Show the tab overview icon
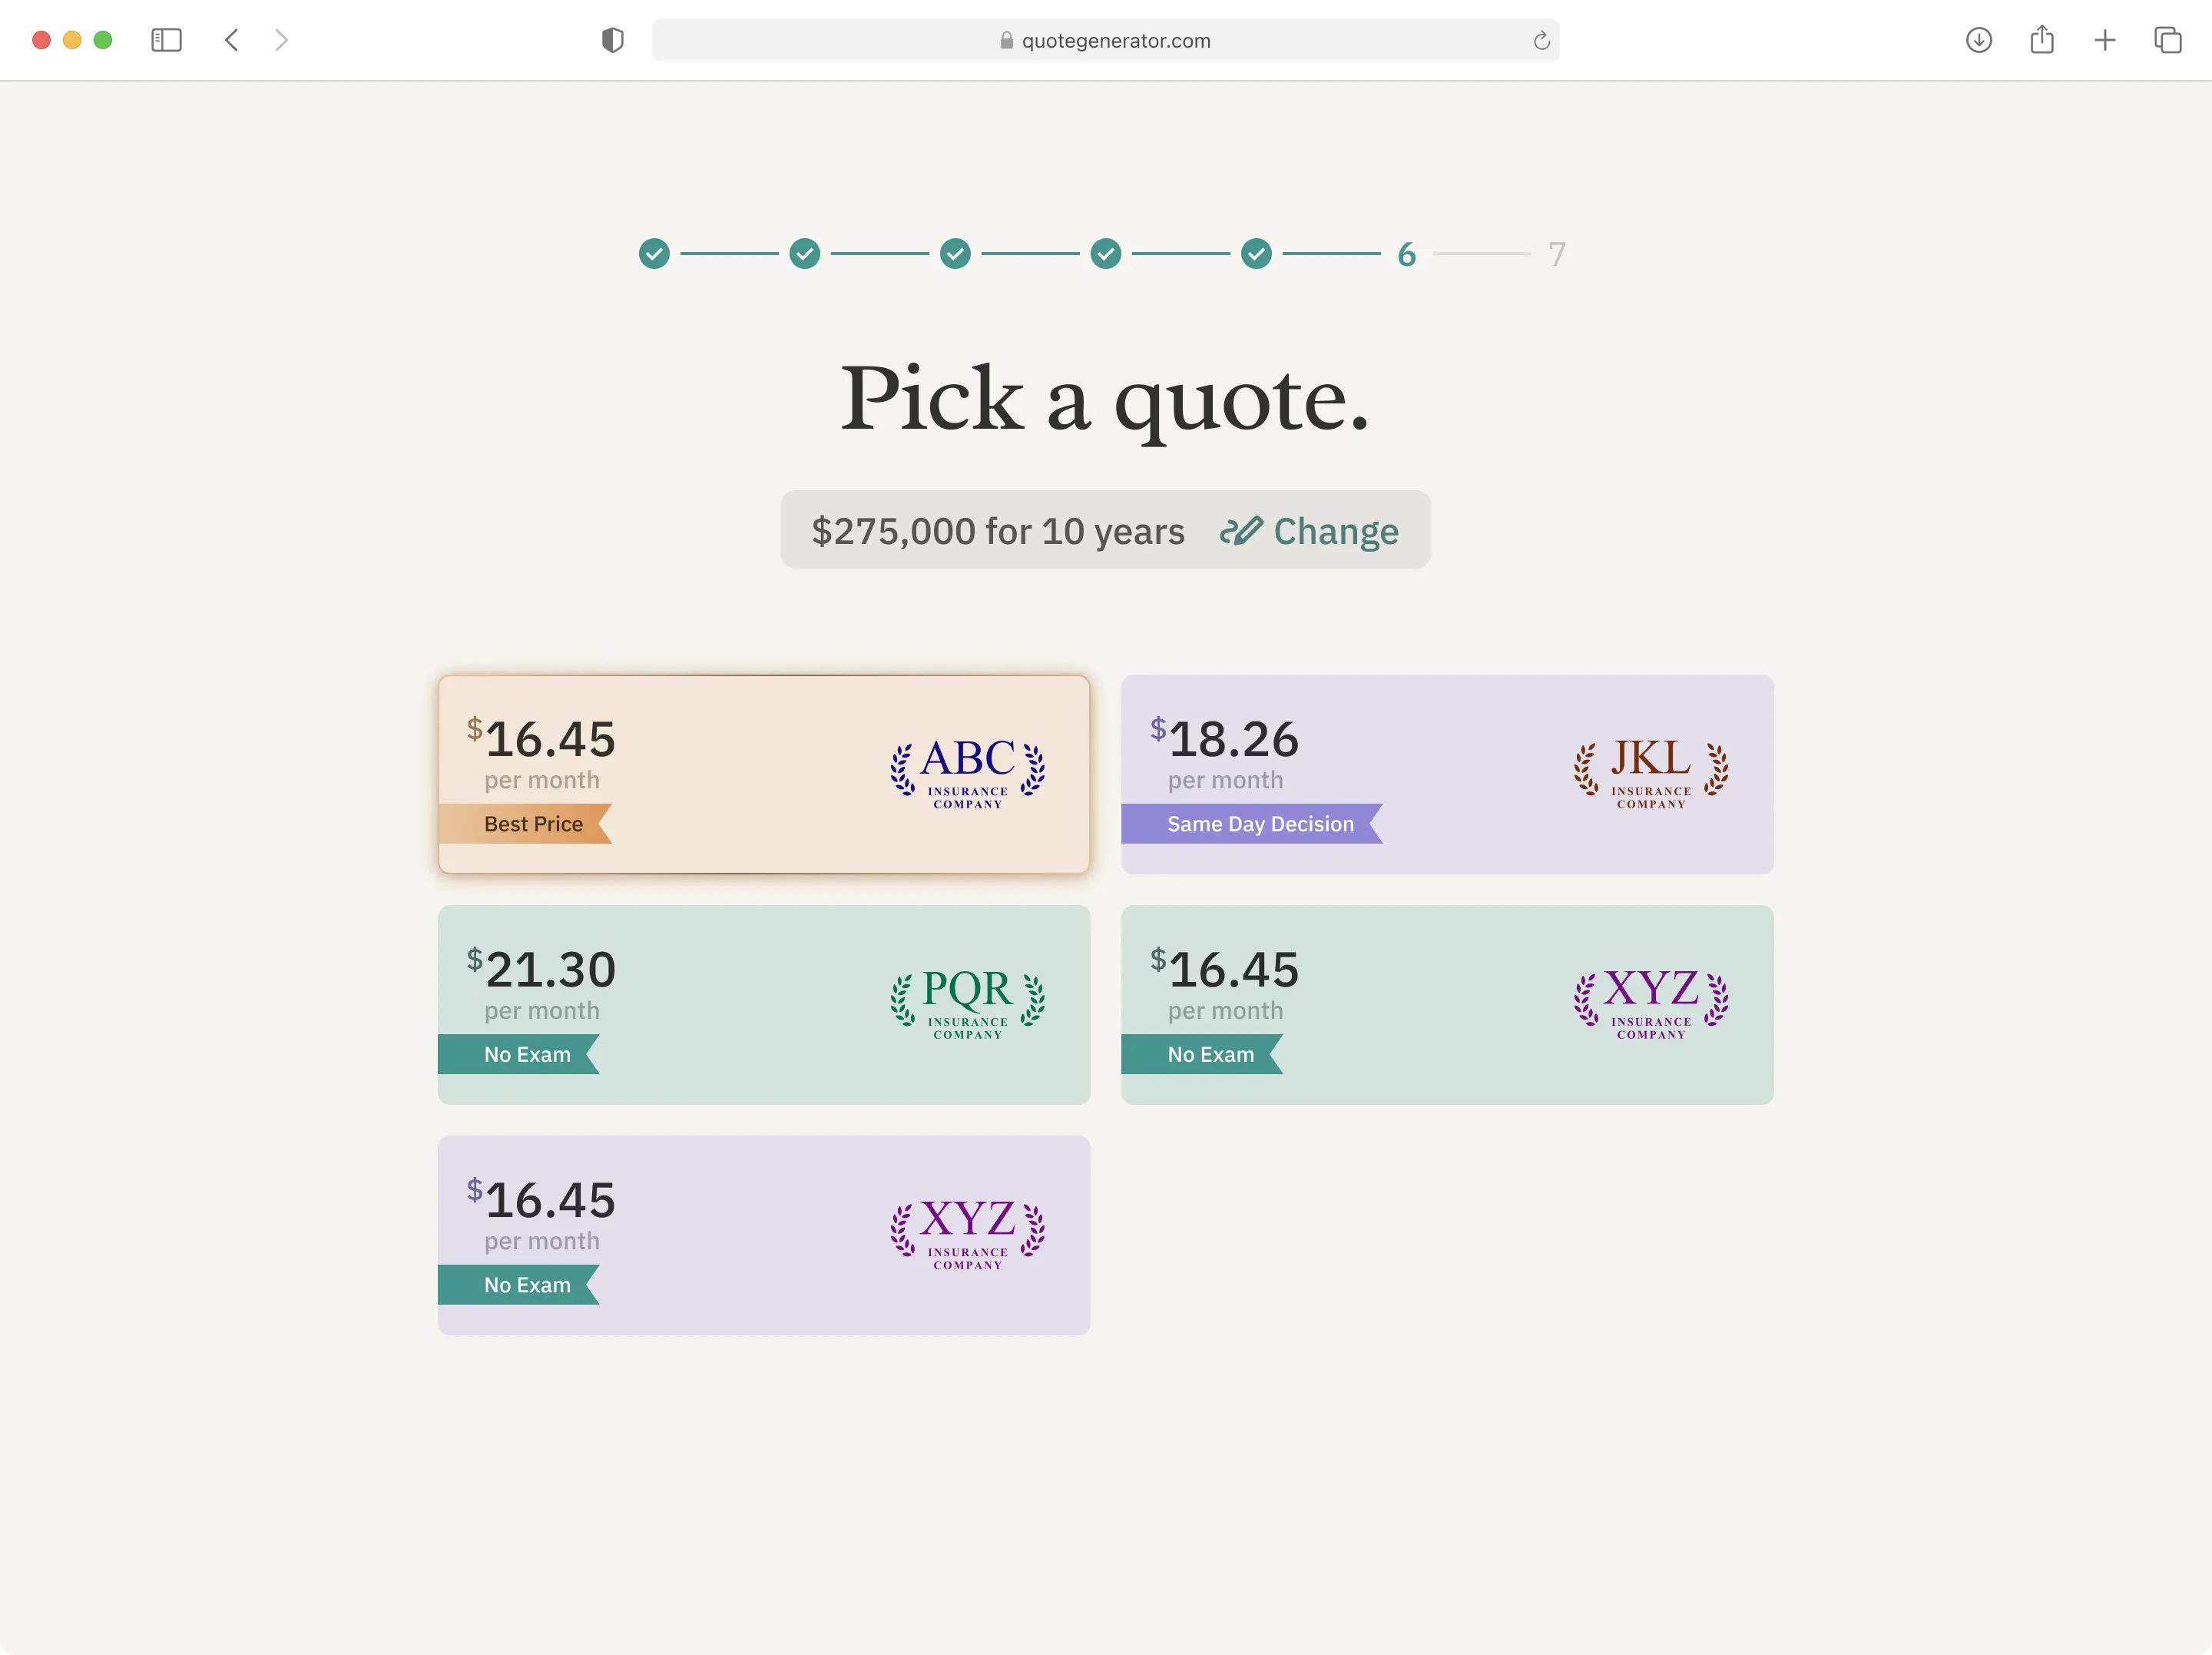This screenshot has height=1655, width=2212. (x=2167, y=40)
